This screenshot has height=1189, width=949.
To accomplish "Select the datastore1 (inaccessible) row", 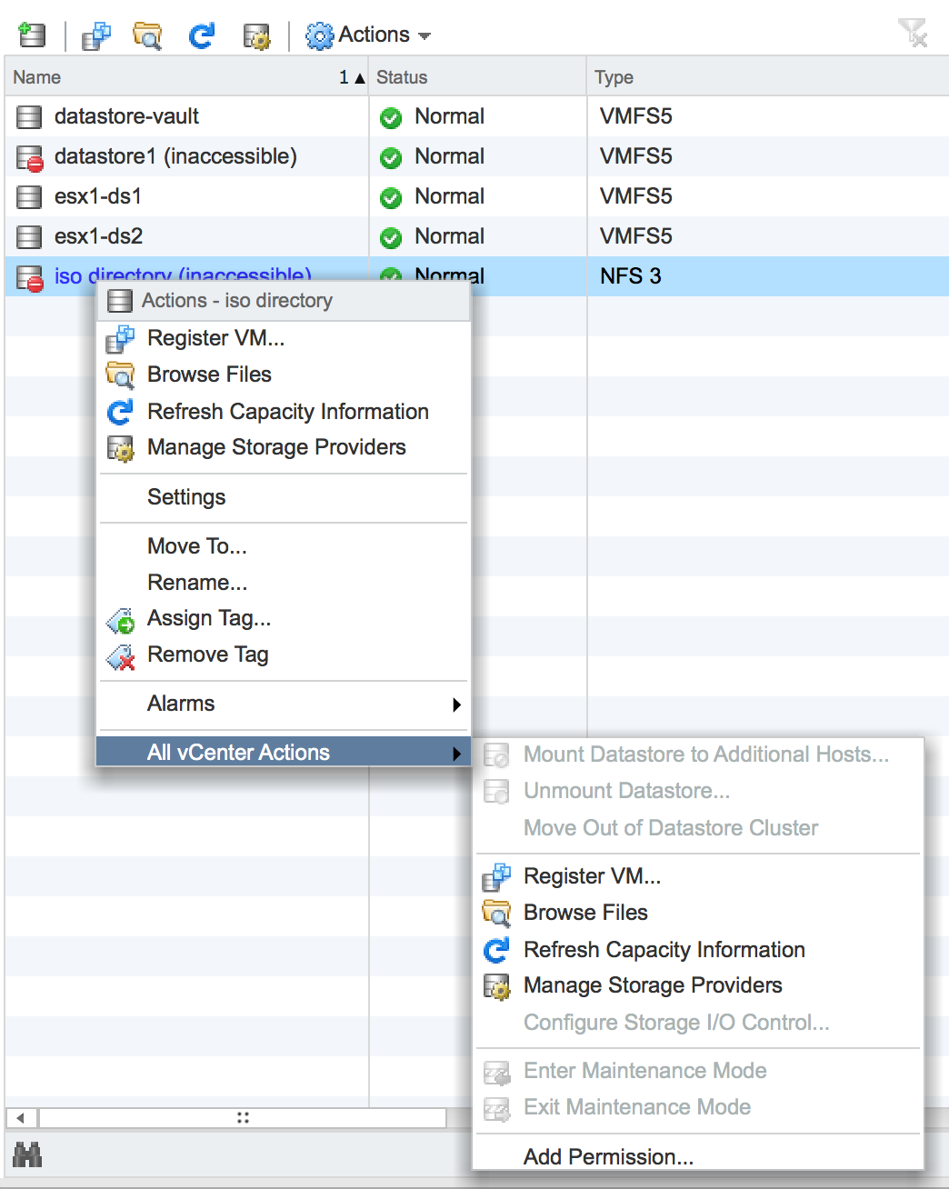I will pyautogui.click(x=476, y=156).
